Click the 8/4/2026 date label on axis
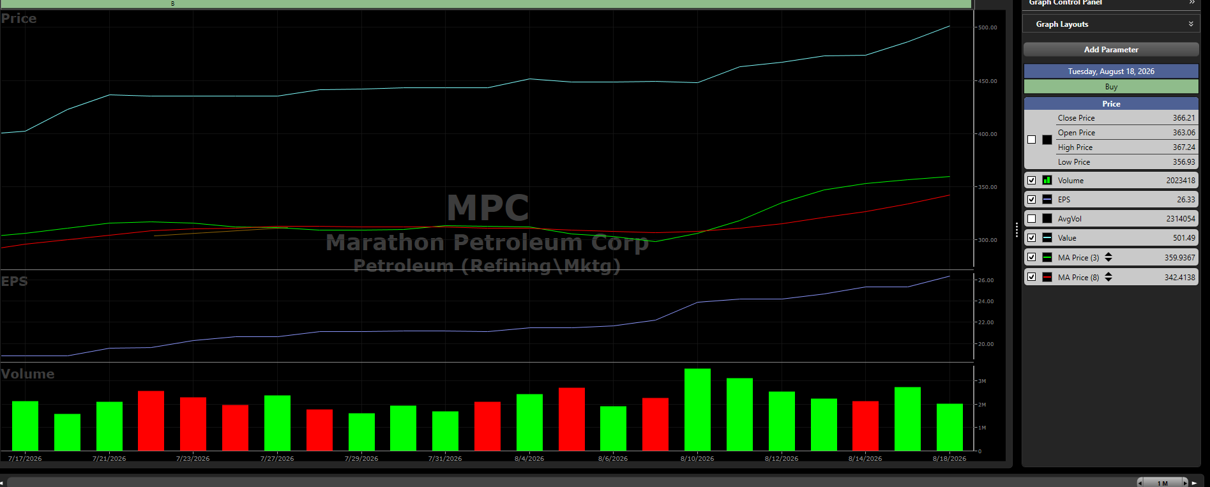1210x487 pixels. click(529, 458)
